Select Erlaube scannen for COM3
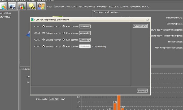 43,46
